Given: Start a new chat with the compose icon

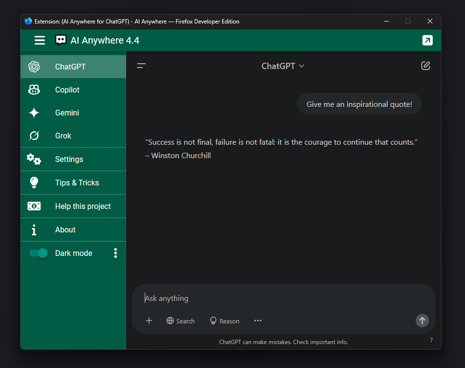Looking at the screenshot, I should pyautogui.click(x=425, y=66).
